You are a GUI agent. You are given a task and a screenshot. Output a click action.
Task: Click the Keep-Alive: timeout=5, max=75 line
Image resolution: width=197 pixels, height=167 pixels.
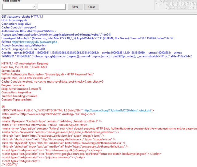click(21, 89)
